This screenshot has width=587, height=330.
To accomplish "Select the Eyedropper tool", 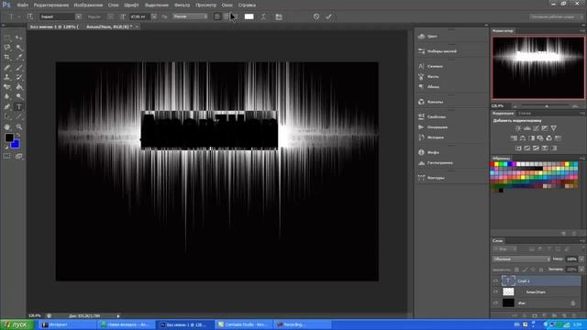I will tap(18, 57).
